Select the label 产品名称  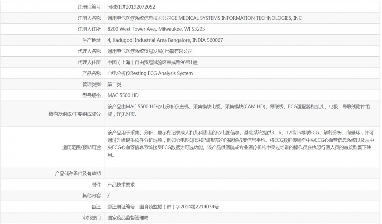[92, 73]
